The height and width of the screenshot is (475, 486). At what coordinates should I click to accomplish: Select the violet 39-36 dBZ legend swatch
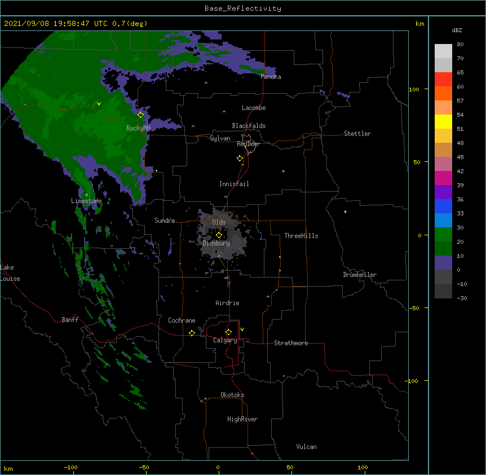click(443, 192)
